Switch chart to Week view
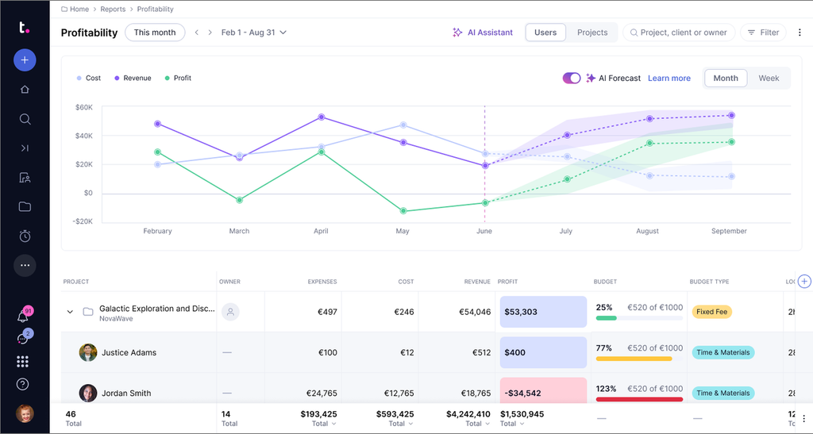Image resolution: width=813 pixels, height=434 pixels. point(769,79)
